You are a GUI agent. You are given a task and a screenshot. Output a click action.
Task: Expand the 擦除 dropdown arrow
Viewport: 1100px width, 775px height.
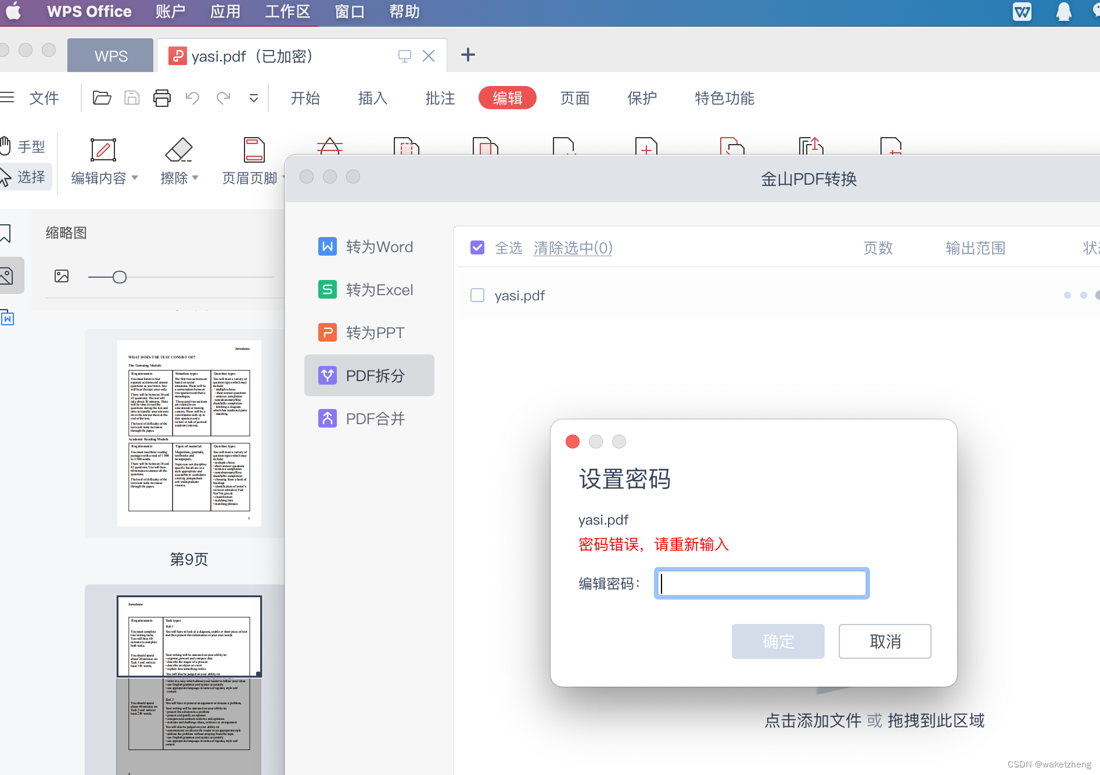click(195, 178)
